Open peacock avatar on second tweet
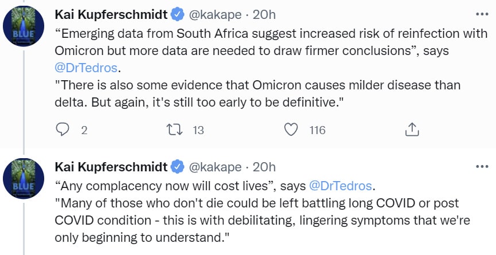Image resolution: width=496 pixels, height=255 pixels. click(24, 179)
